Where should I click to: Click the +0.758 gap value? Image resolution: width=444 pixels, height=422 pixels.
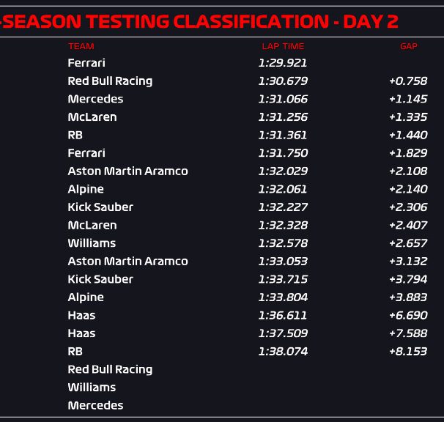click(x=408, y=81)
